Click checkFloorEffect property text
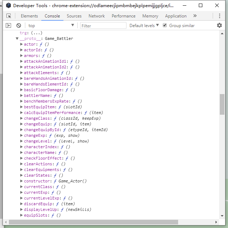 43,158
